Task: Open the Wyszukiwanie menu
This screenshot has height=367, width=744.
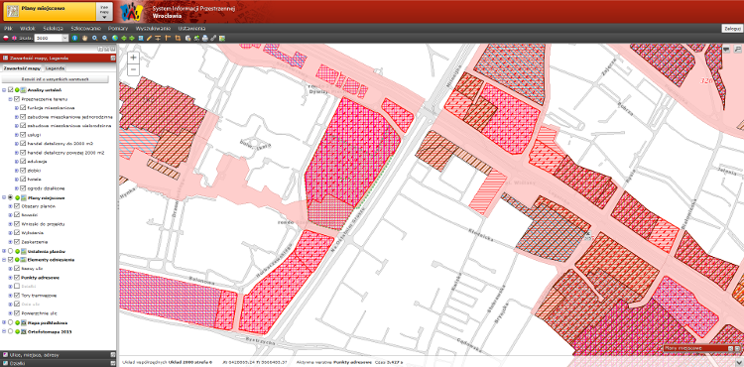Action: (153, 28)
